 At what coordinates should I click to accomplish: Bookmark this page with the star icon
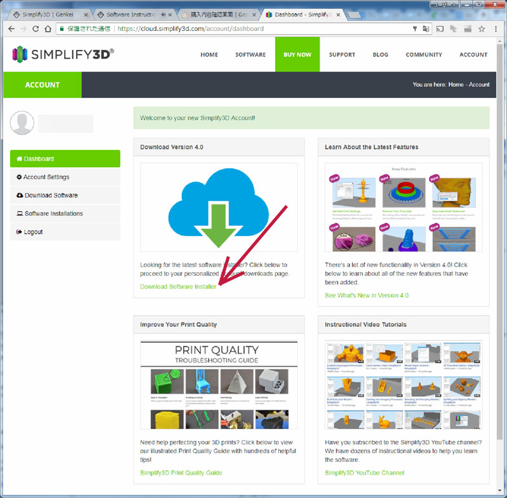(482, 28)
